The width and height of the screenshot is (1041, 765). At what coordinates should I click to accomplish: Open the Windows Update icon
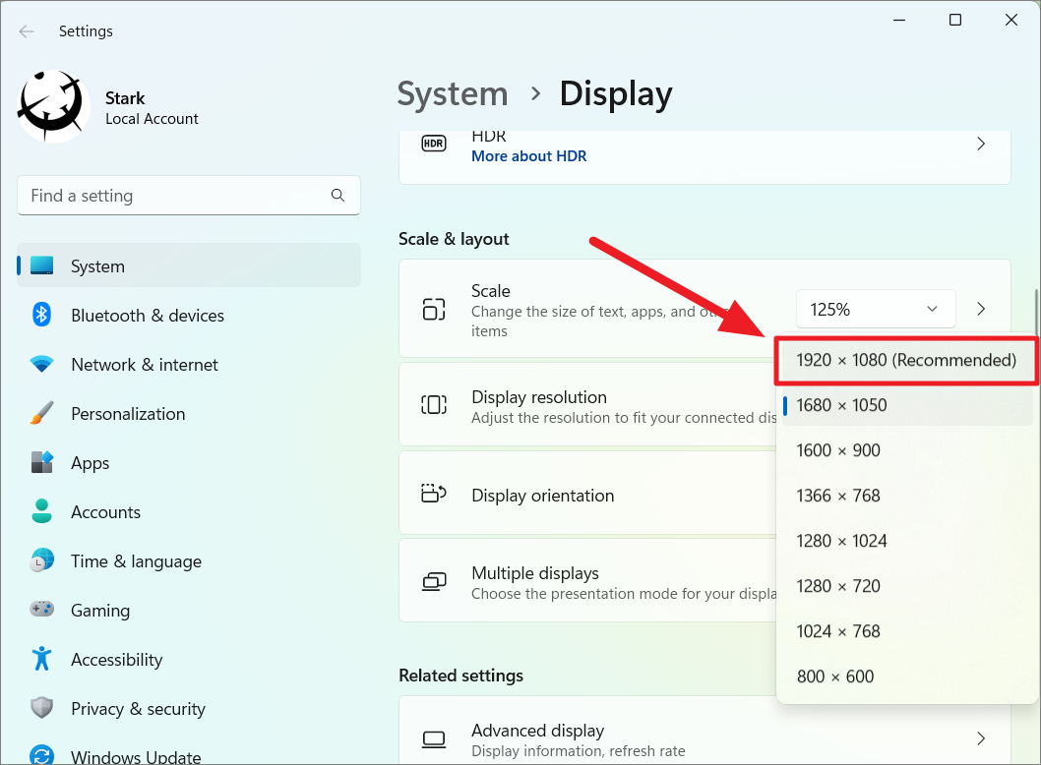pyautogui.click(x=41, y=755)
